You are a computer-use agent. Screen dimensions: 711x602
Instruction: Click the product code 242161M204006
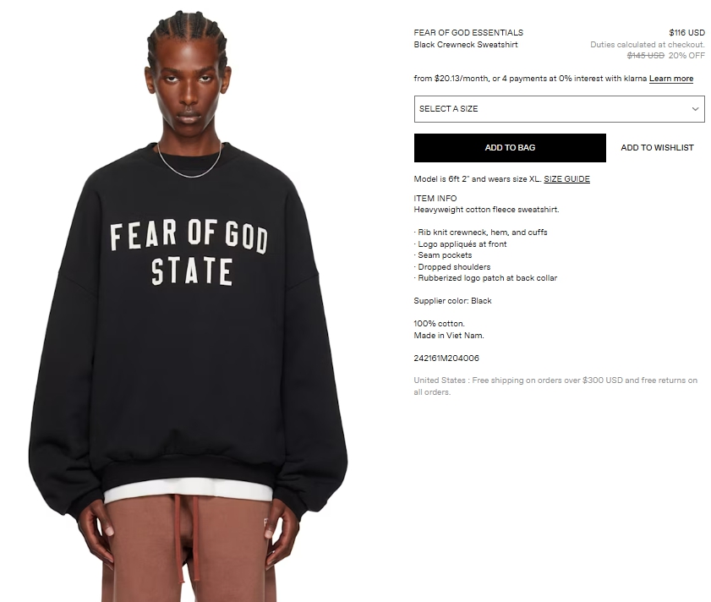(x=446, y=358)
